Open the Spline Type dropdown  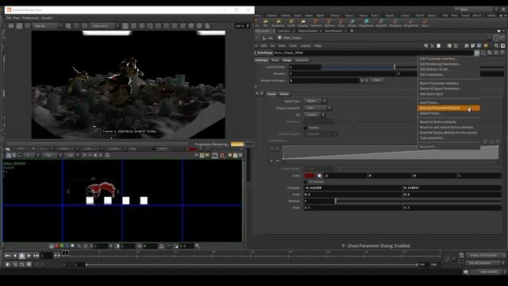pyautogui.click(x=315, y=101)
